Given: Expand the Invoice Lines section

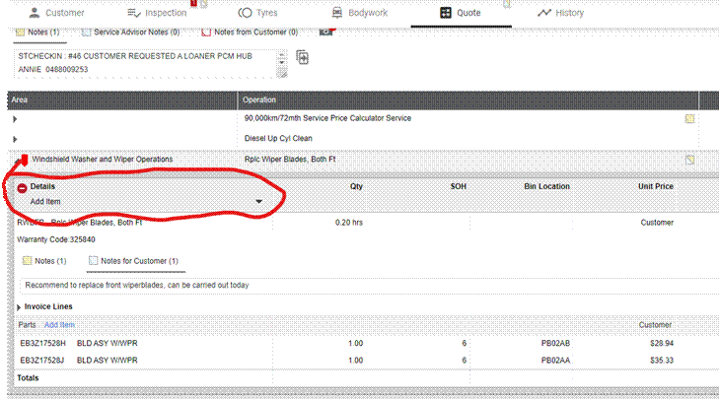Looking at the screenshot, I should (x=19, y=307).
